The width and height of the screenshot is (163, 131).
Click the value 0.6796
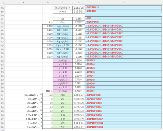tap(79, 64)
